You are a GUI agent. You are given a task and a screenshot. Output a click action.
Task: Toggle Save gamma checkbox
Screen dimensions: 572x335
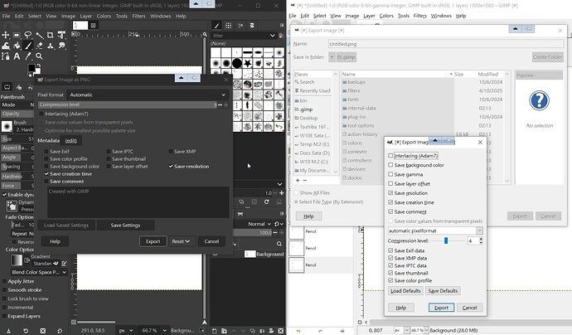point(391,175)
